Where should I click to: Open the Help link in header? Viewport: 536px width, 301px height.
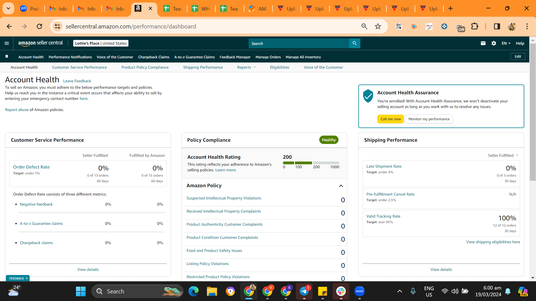point(520,43)
